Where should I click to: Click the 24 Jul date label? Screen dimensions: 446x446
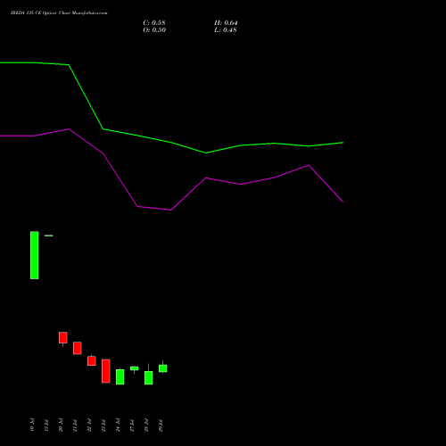(x=118, y=425)
